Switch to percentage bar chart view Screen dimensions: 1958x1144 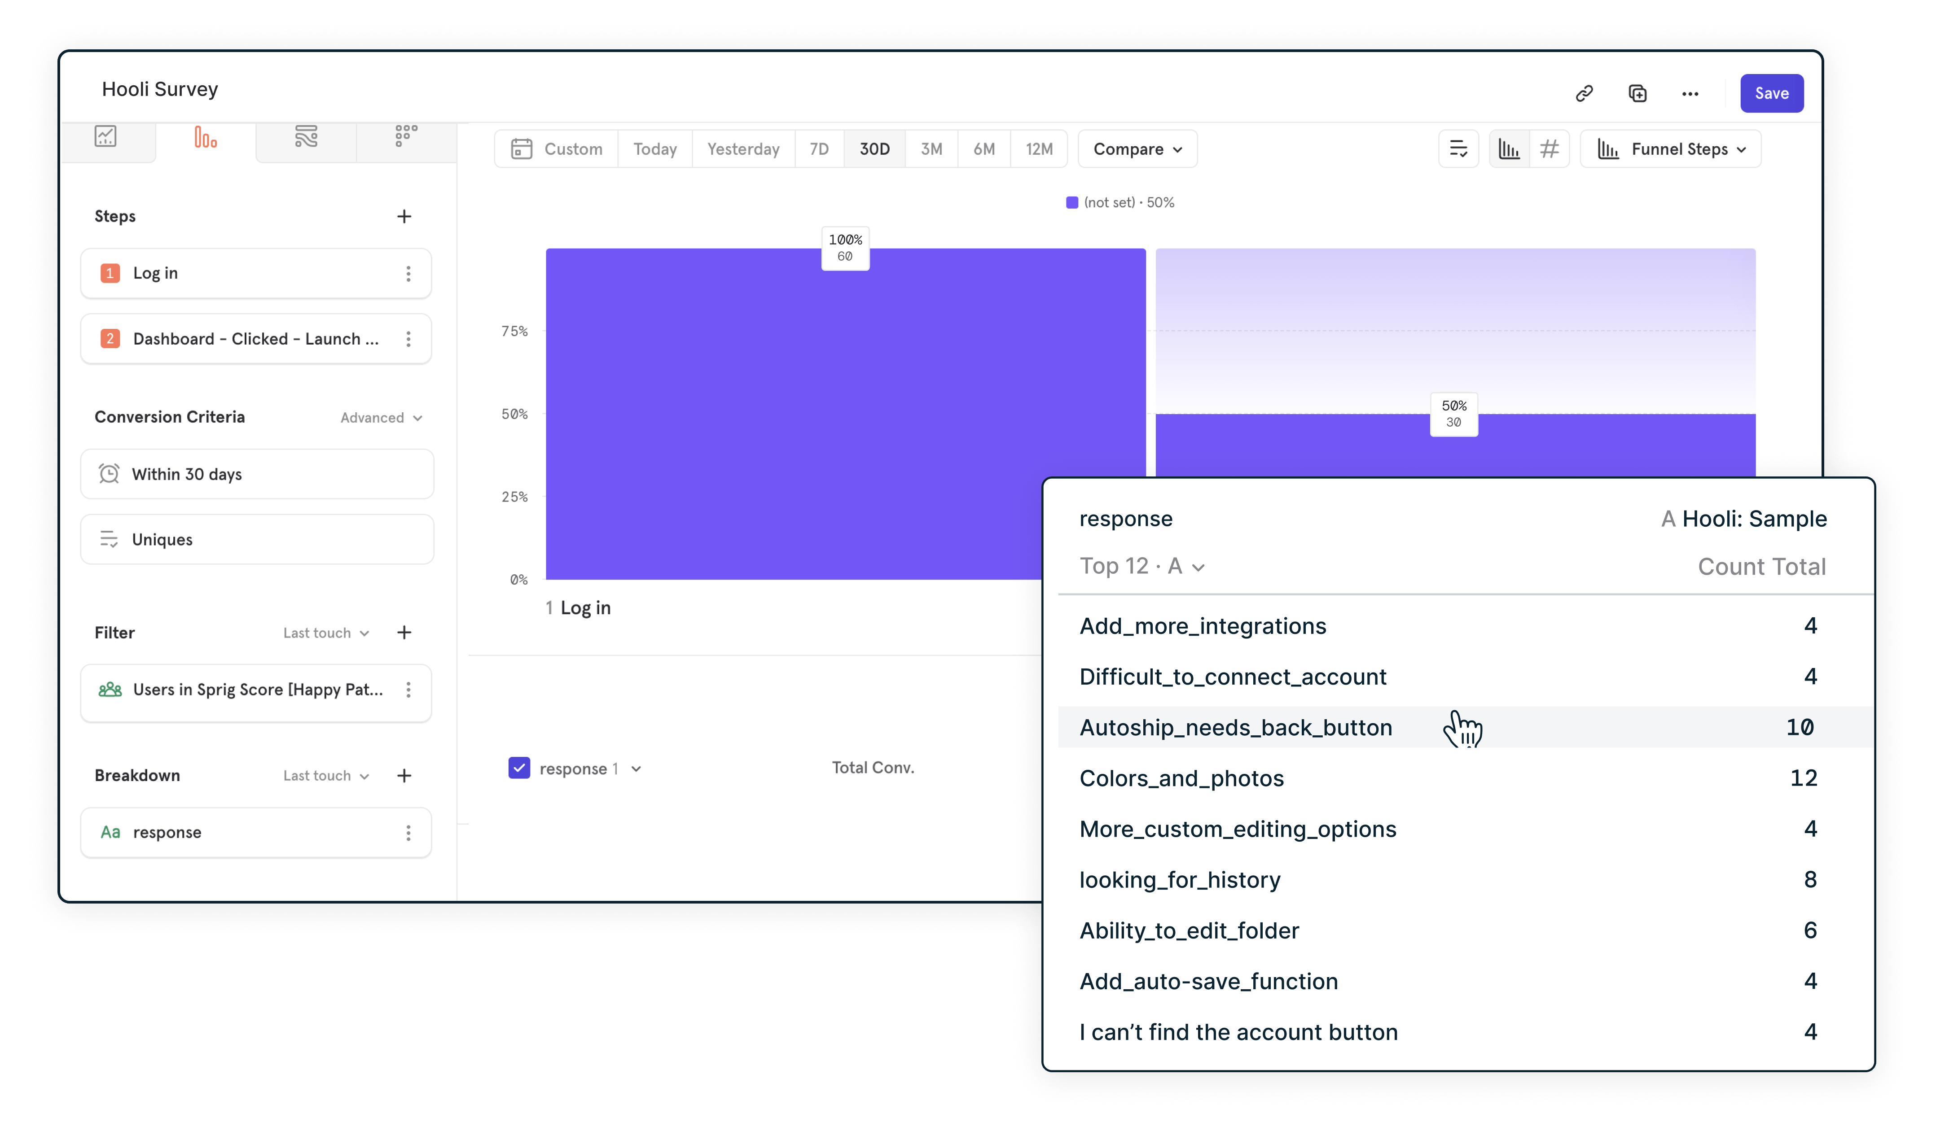1508,148
